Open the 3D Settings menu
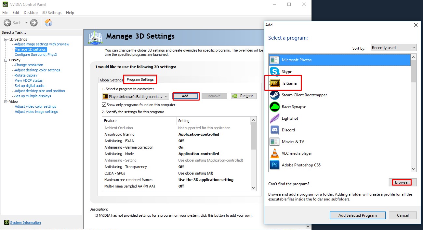 (x=52, y=13)
